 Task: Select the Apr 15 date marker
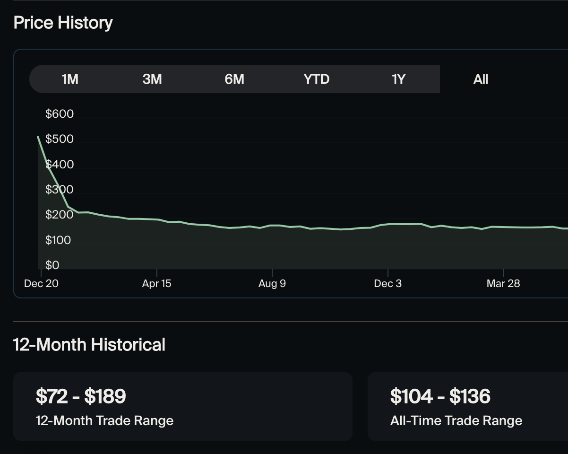tap(156, 283)
